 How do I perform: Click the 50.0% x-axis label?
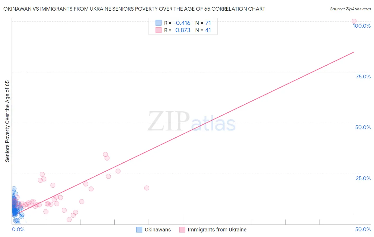click(x=363, y=229)
